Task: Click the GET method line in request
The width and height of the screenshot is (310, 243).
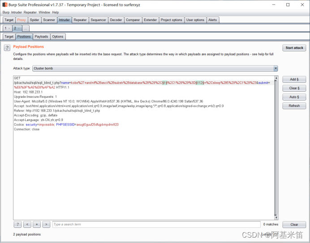Action: click(17, 78)
